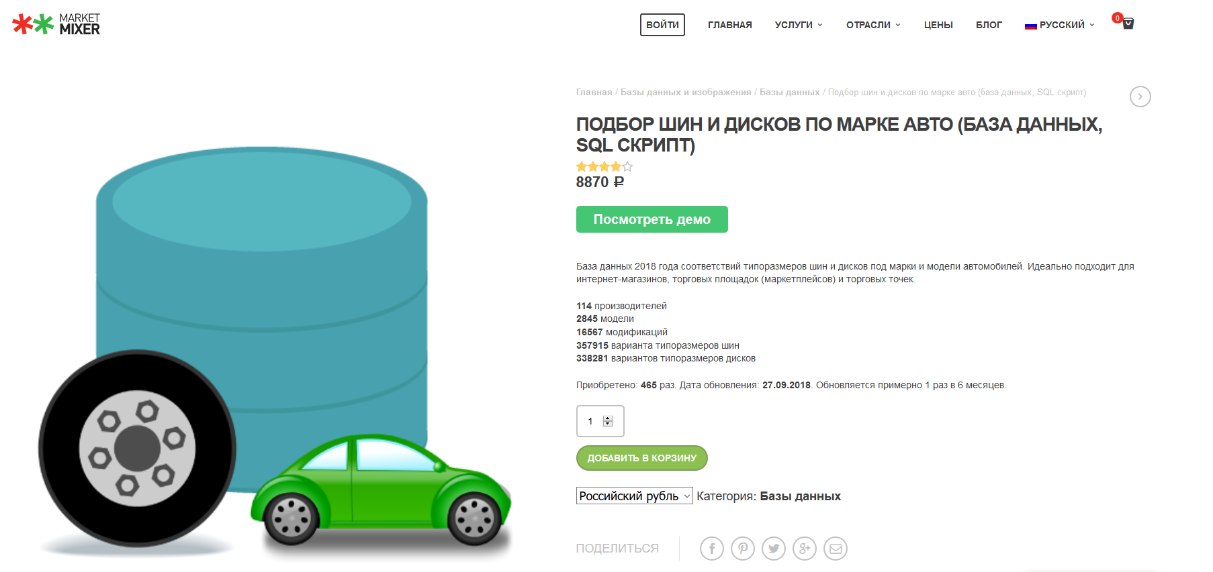Go to next product arrow
The width and height of the screenshot is (1213, 572).
pyautogui.click(x=1140, y=97)
